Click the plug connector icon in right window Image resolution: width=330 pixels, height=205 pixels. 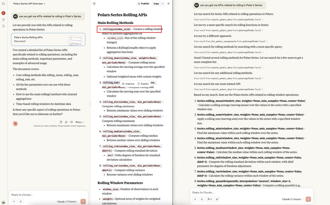pyautogui.click(x=217, y=199)
